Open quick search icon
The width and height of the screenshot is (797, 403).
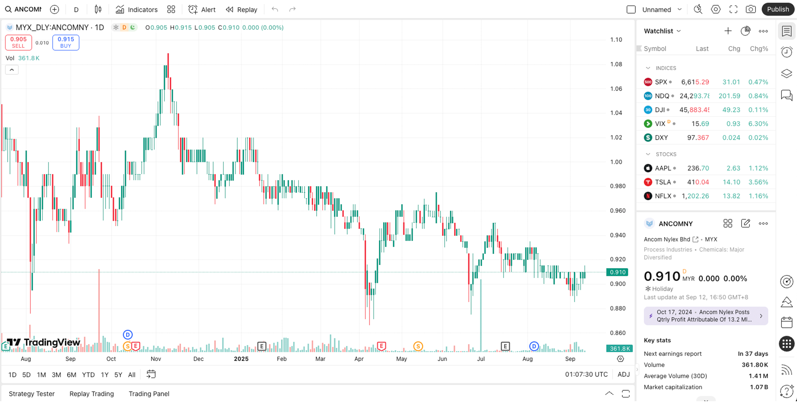tap(698, 9)
